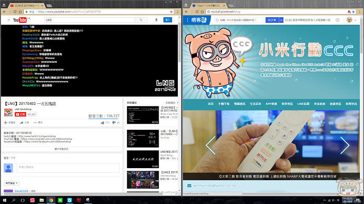This screenshot has width=364, height=204.
Task: Click the blue bookmark star in pixnet address bar
Action: point(353,11)
